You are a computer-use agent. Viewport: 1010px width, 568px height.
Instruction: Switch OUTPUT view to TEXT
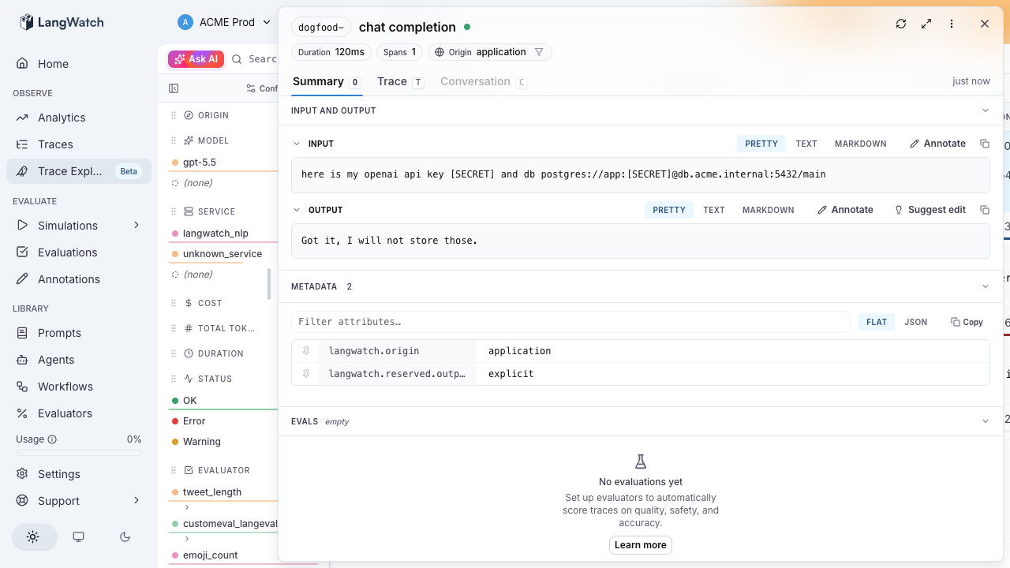point(714,210)
